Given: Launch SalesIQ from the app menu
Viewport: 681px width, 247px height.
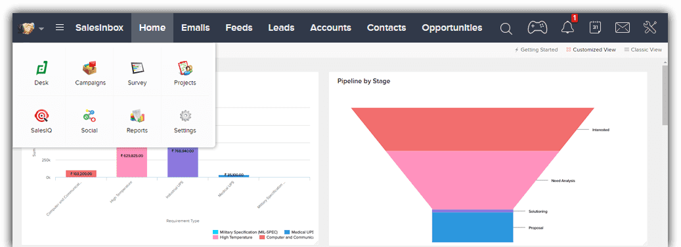Looking at the screenshot, I should pyautogui.click(x=41, y=116).
